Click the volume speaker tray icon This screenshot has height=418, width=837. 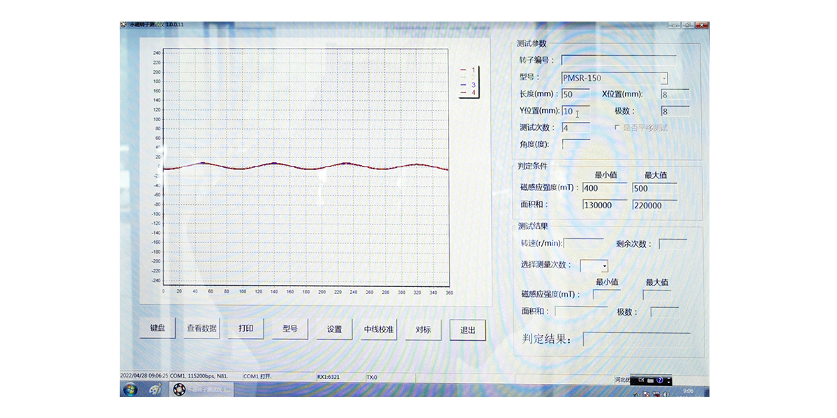[666, 394]
